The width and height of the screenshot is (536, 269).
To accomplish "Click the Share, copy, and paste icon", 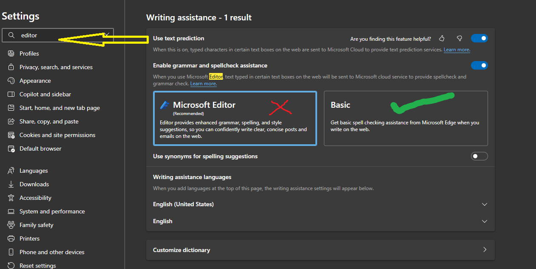I will click(11, 121).
